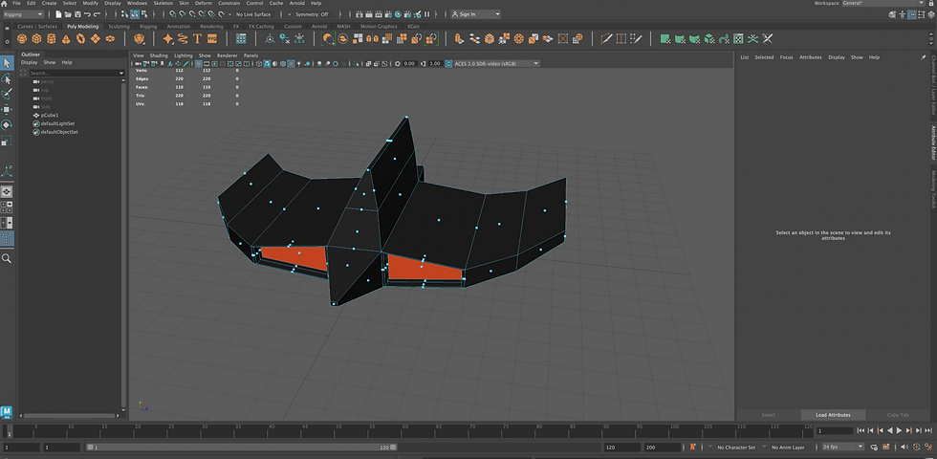
Task: Toggle auto keyframe button near timeline
Action: 916,447
